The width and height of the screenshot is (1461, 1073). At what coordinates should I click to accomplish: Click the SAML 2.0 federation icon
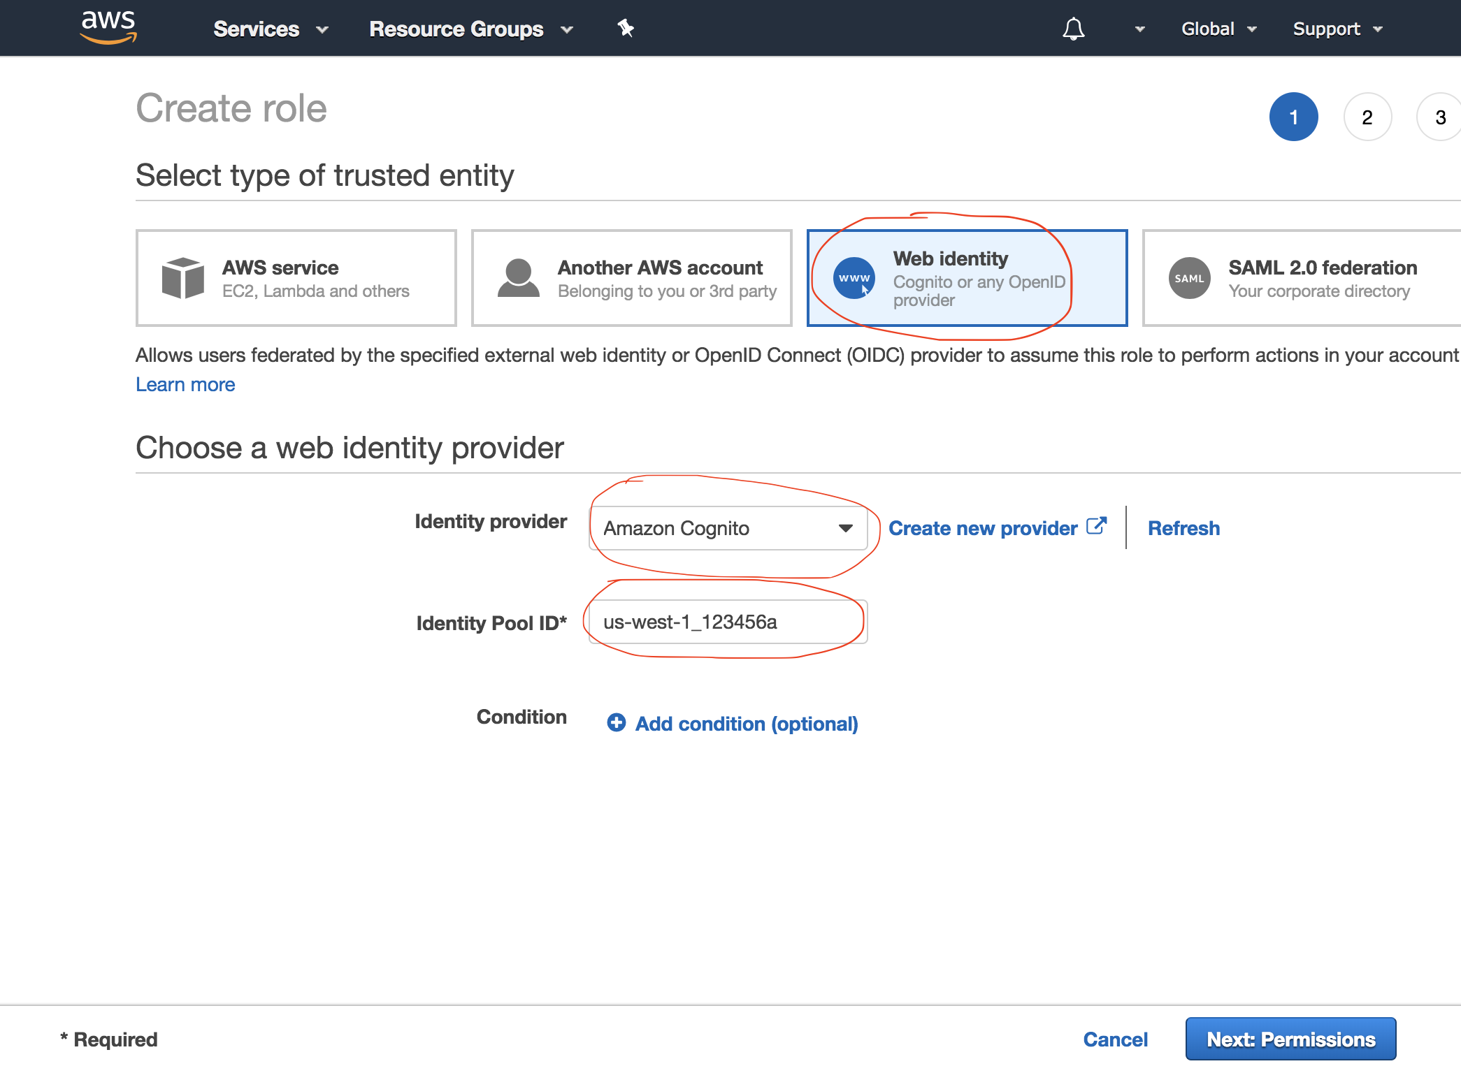pos(1189,277)
